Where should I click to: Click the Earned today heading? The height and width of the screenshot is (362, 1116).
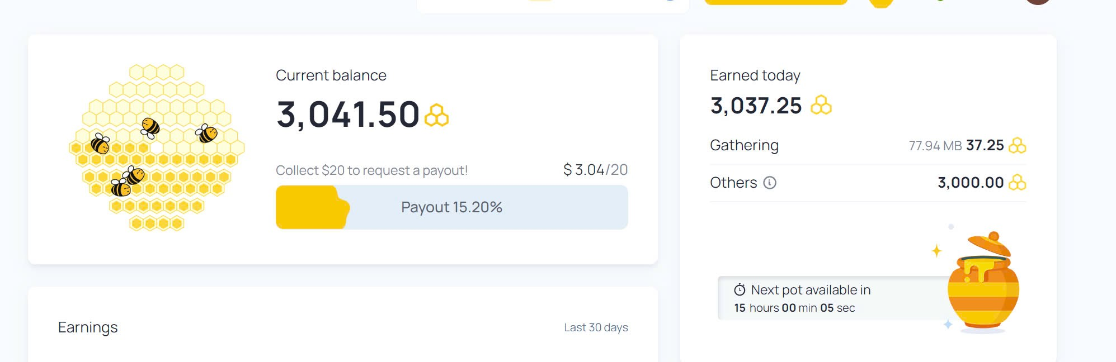point(755,75)
